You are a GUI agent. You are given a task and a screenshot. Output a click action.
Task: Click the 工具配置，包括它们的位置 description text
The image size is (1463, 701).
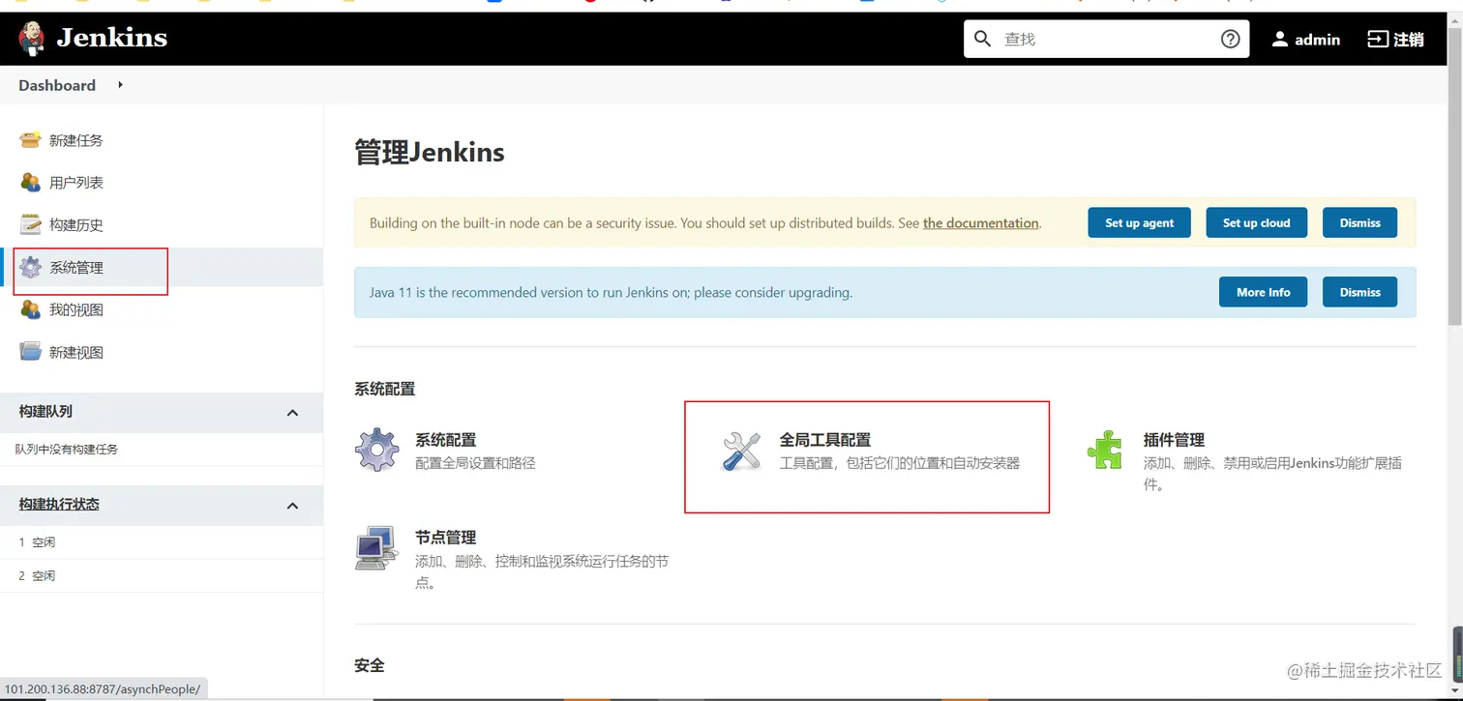[900, 463]
